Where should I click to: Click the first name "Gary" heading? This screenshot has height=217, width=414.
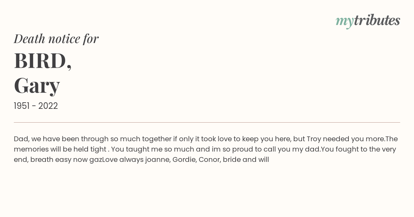(x=37, y=85)
